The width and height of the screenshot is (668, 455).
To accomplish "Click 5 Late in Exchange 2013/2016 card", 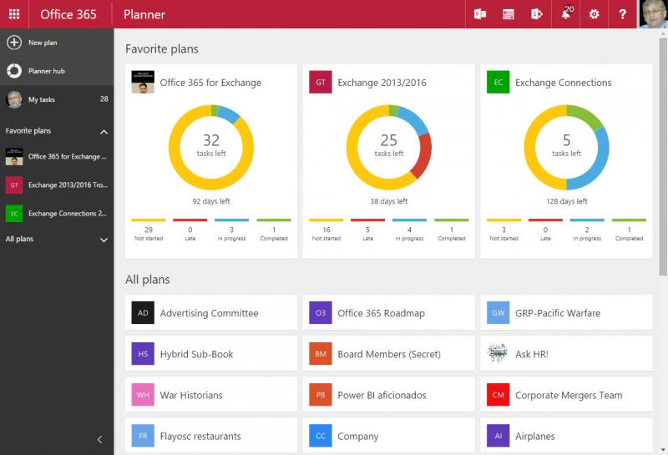I will pos(367,230).
